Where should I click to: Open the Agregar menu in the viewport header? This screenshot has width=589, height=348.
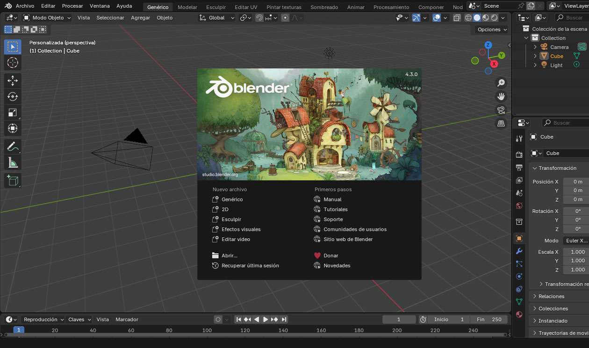(x=140, y=18)
